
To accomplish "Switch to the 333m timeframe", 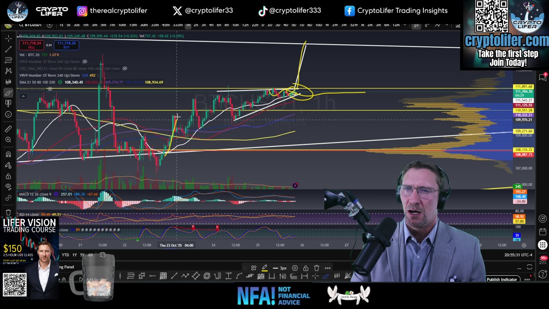I will click(178, 25).
